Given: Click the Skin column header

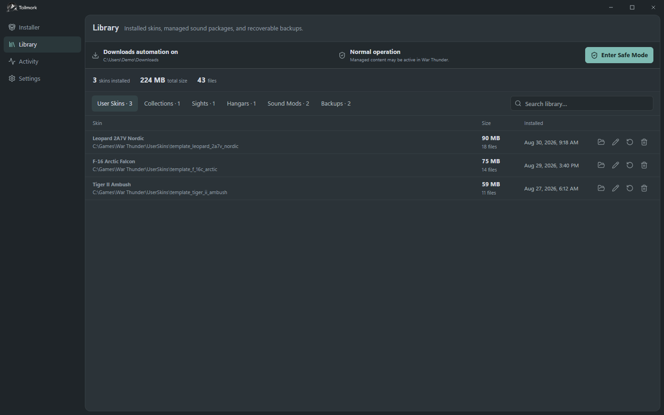Looking at the screenshot, I should [x=97, y=124].
